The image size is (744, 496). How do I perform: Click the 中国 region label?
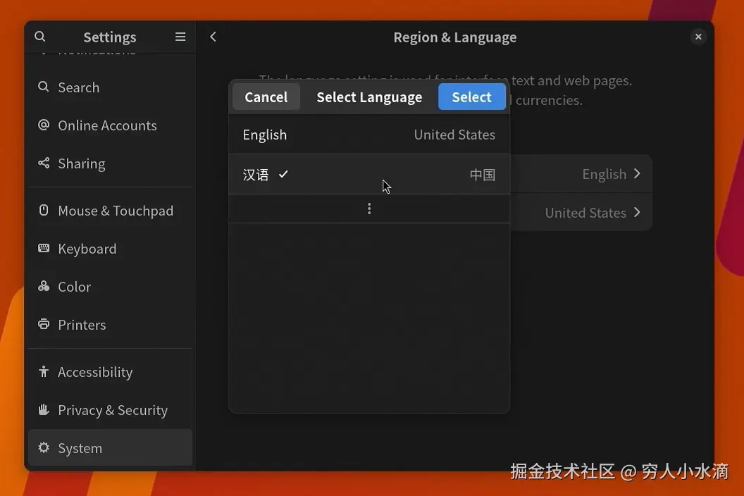tap(483, 175)
